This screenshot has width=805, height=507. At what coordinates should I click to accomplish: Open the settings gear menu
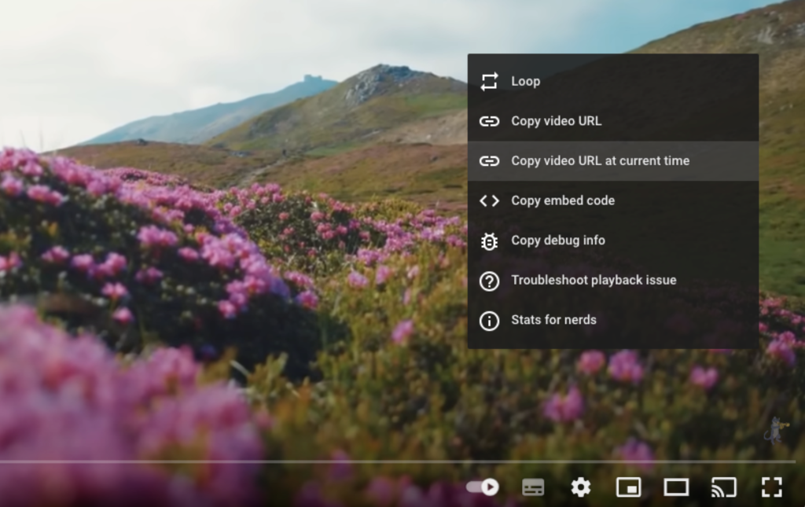pyautogui.click(x=580, y=487)
